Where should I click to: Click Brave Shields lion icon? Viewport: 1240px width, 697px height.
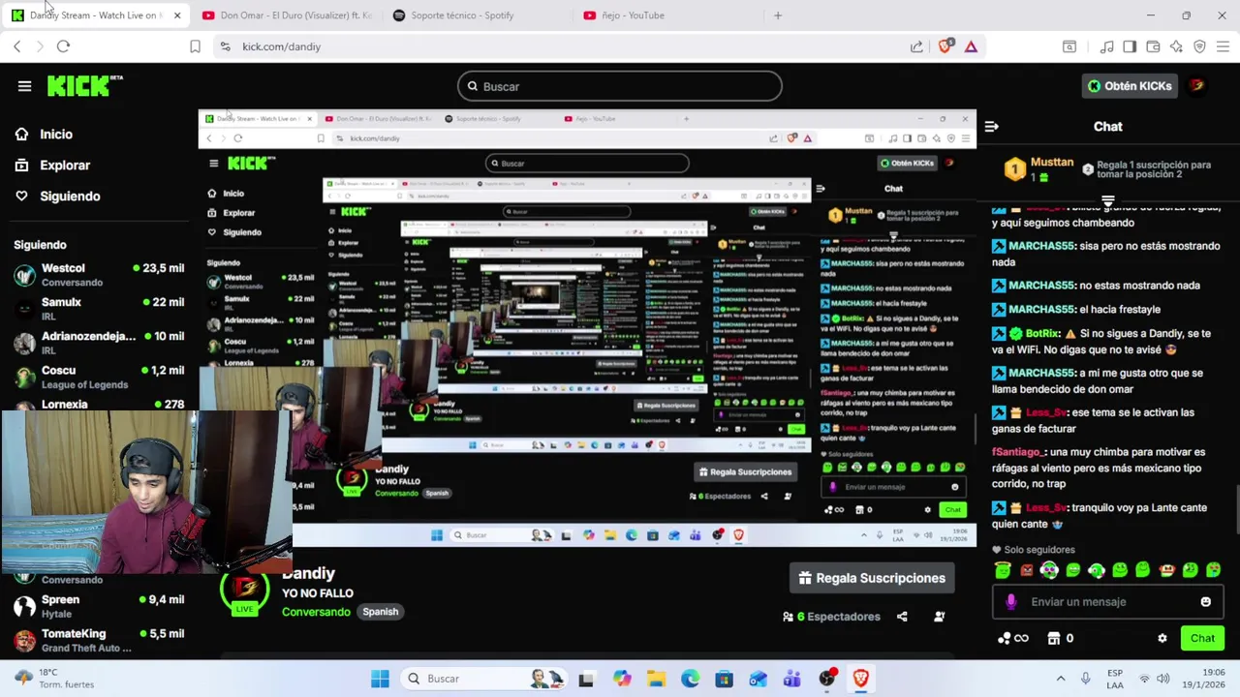pyautogui.click(x=945, y=46)
